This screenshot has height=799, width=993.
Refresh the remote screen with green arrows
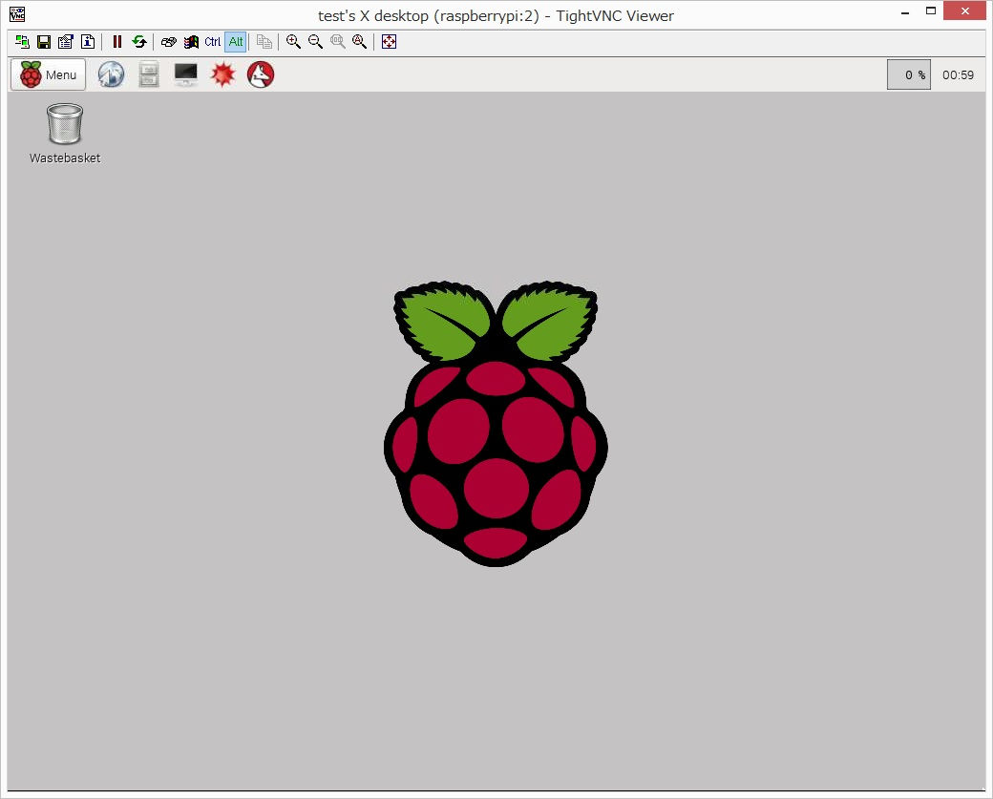(x=139, y=42)
